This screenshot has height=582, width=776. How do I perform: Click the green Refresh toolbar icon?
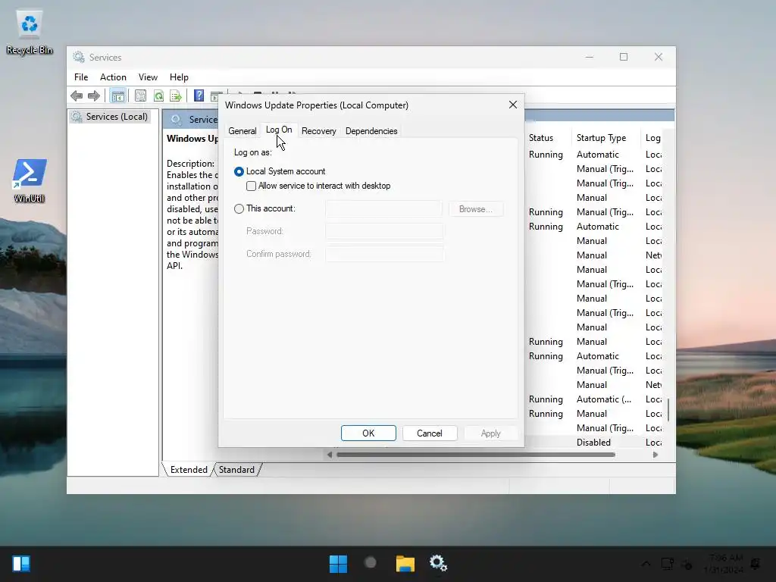(158, 95)
